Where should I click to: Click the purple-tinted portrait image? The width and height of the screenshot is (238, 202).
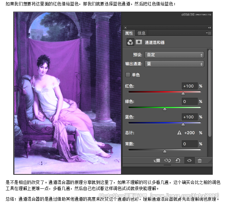click(x=68, y=93)
